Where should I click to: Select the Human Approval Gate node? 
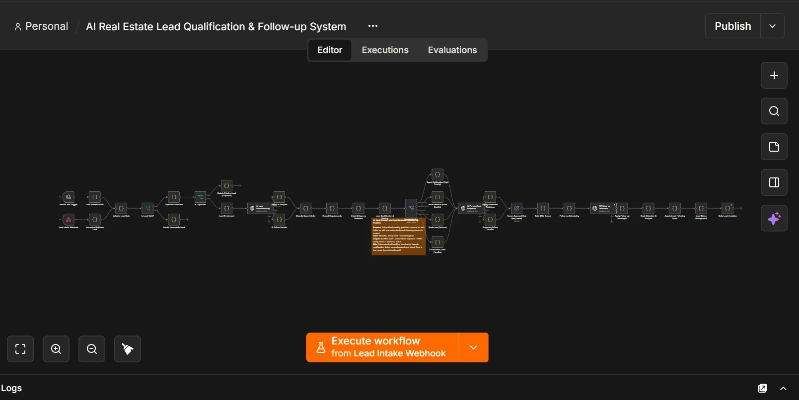tap(516, 208)
